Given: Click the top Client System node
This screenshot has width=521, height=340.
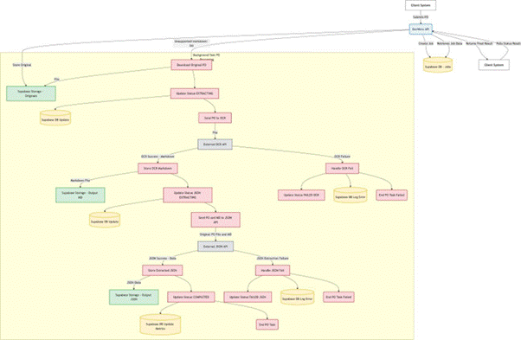Looking at the screenshot, I should pyautogui.click(x=421, y=5).
